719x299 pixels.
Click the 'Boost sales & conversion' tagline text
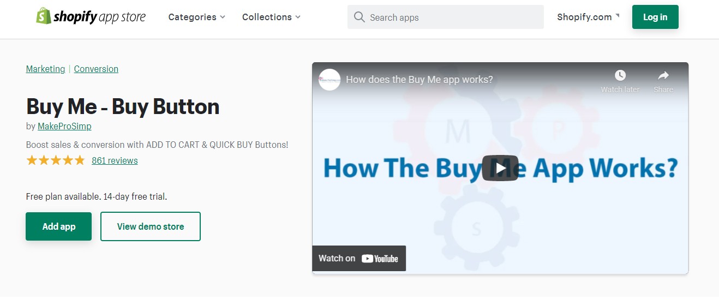[x=157, y=145]
